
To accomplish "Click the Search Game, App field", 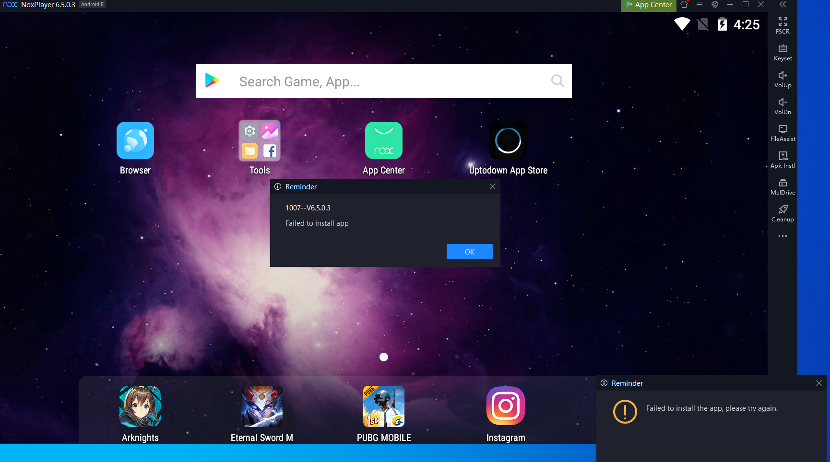I will [x=384, y=81].
